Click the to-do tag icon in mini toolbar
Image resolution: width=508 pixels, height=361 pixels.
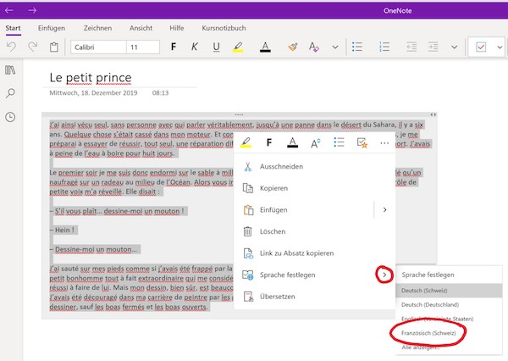362,142
